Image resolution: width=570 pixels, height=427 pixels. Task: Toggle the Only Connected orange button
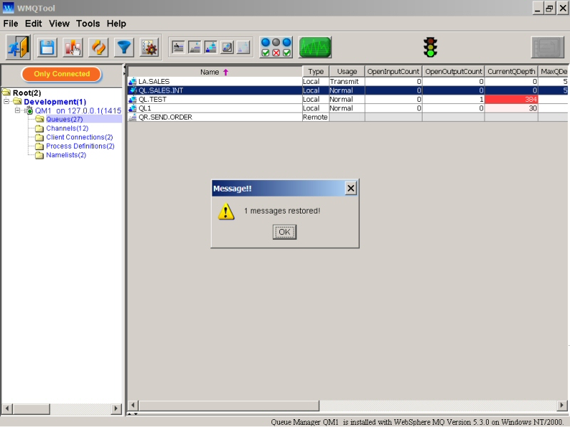pyautogui.click(x=61, y=74)
